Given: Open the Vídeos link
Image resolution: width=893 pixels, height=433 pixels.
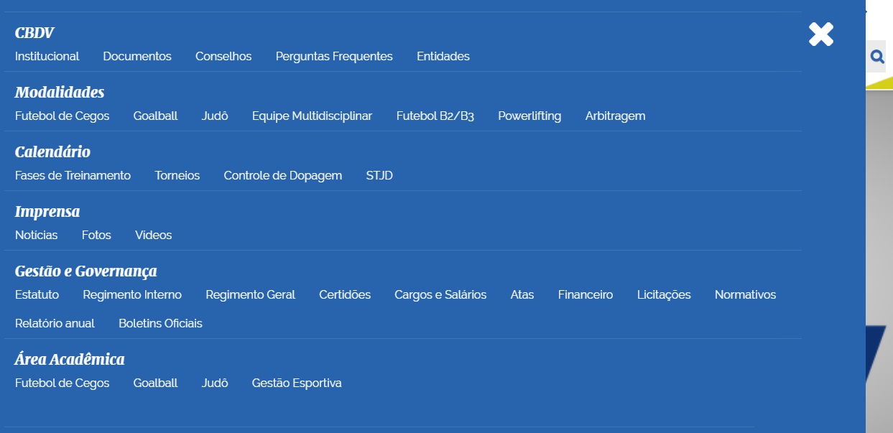Looking at the screenshot, I should pyautogui.click(x=154, y=235).
